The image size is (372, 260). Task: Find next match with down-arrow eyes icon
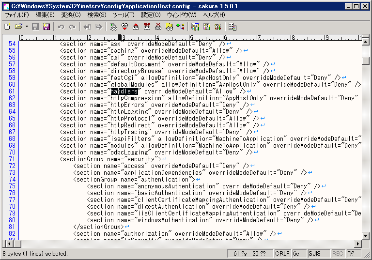tap(124, 27)
